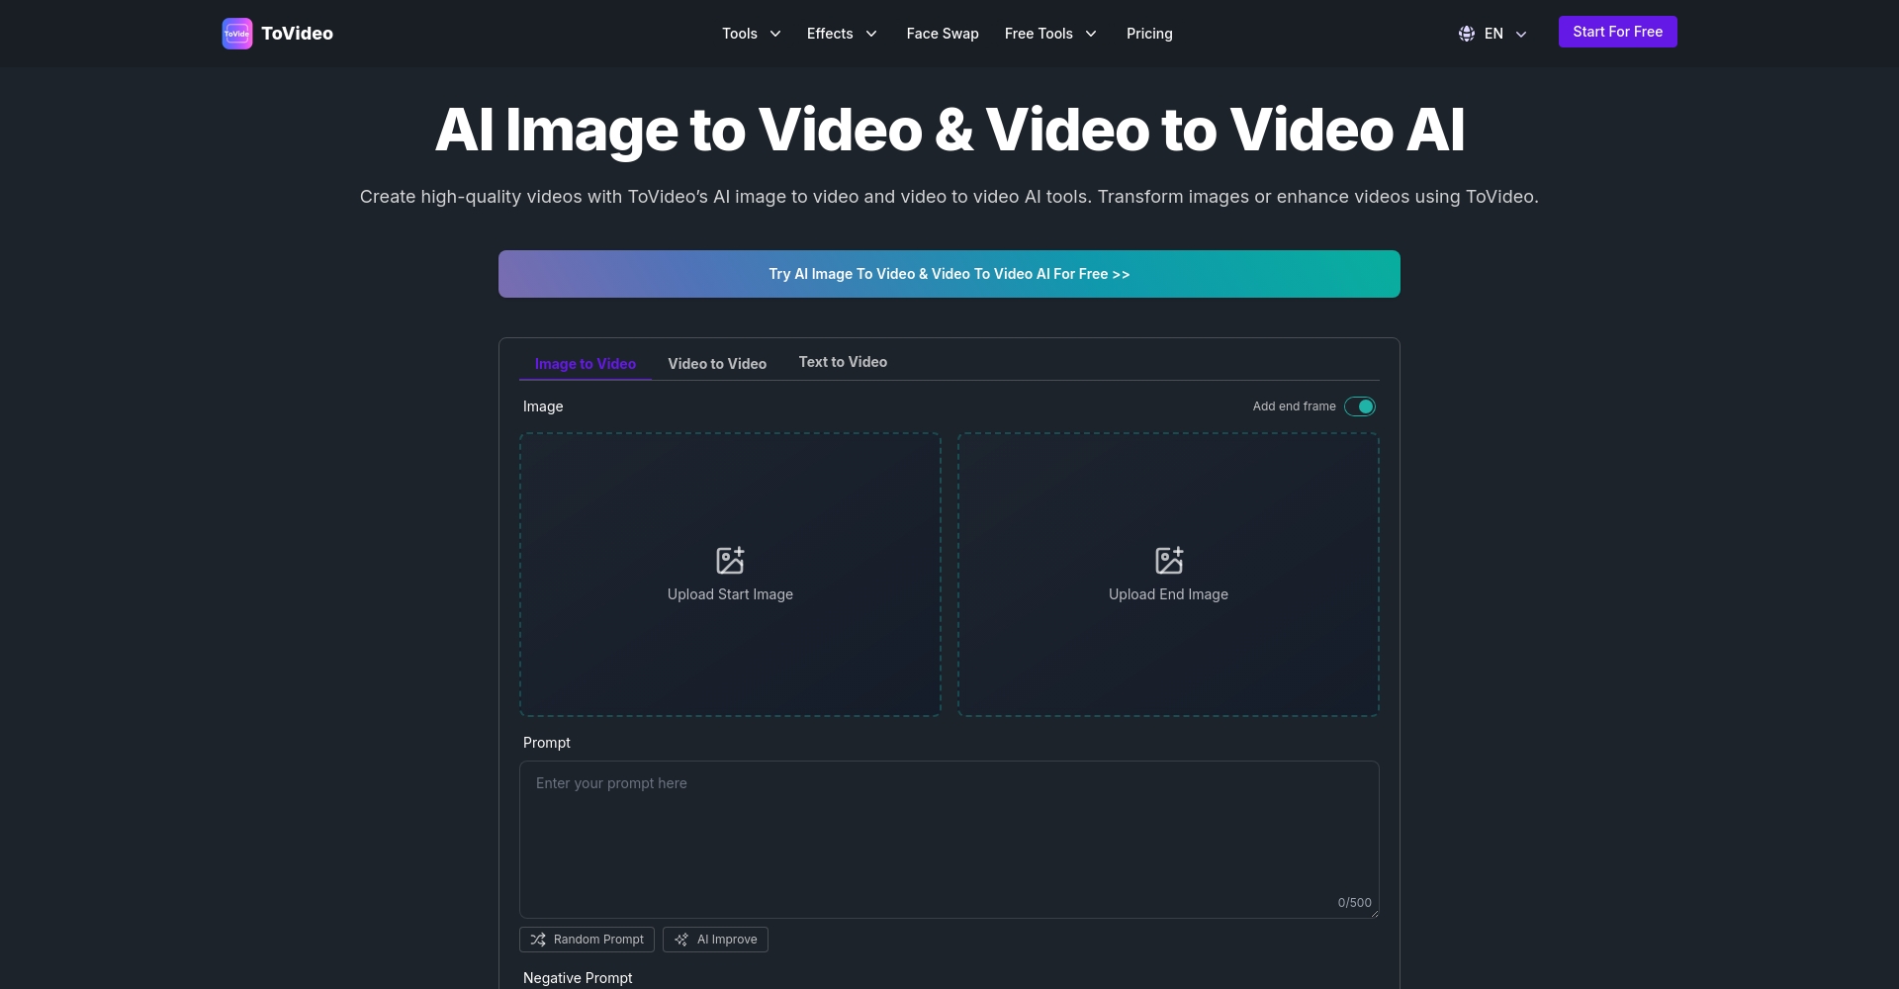Click the ToVideo brand name text

[297, 34]
